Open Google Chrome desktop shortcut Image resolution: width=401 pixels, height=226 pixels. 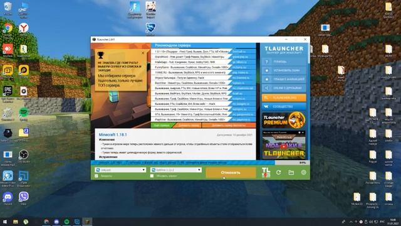click(8, 30)
